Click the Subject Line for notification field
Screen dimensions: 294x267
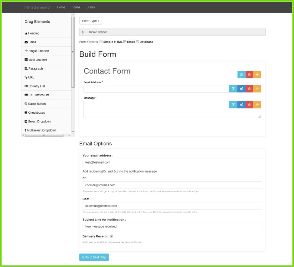point(172,226)
